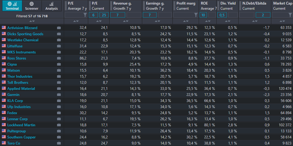The width and height of the screenshot is (293, 146).
Task: Open briefcase icon for Pultegroup
Action: 59,131
